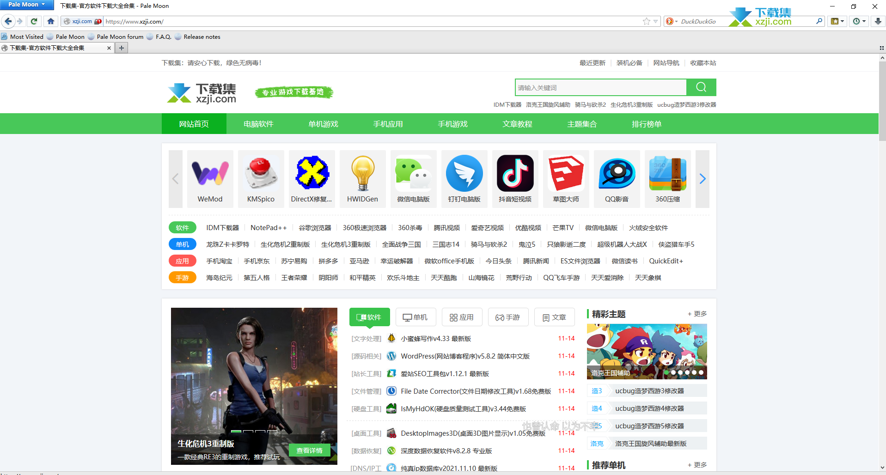The image size is (886, 475).
Task: Open 鬼泣5 game link
Action: [x=527, y=244]
